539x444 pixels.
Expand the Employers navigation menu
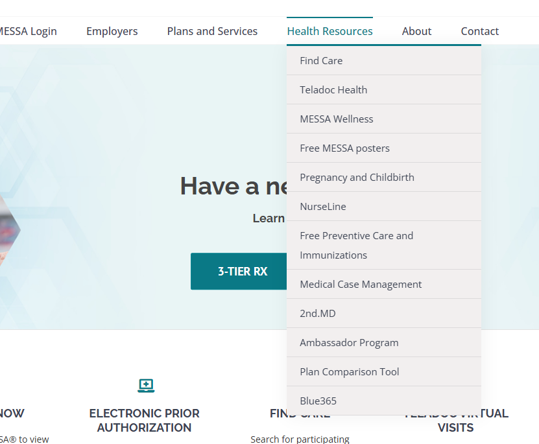point(112,31)
